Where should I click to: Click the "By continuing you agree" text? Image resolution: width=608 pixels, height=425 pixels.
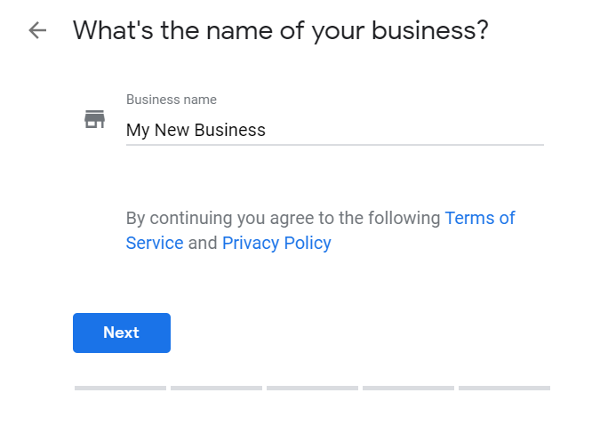pos(283,218)
